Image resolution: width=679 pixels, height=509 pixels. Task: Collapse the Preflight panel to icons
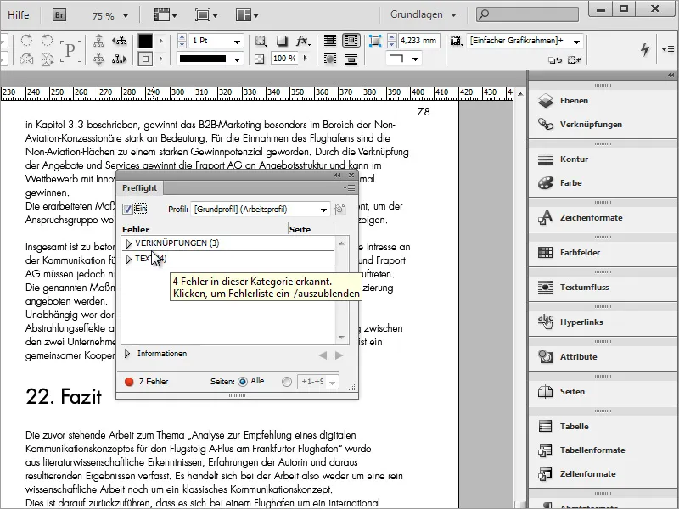click(337, 176)
